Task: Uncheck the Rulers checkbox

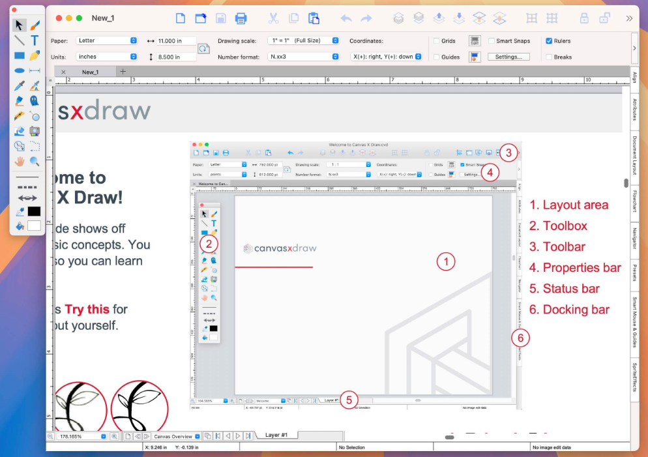Action: tap(549, 41)
